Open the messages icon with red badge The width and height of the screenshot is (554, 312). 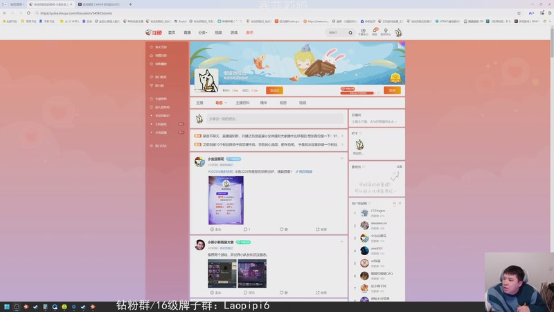pos(375,32)
